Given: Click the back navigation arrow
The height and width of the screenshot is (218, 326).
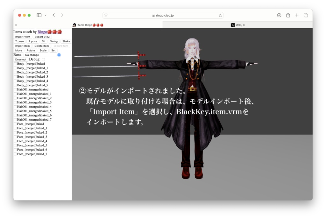Looking at the screenshot, I should click(x=53, y=15).
